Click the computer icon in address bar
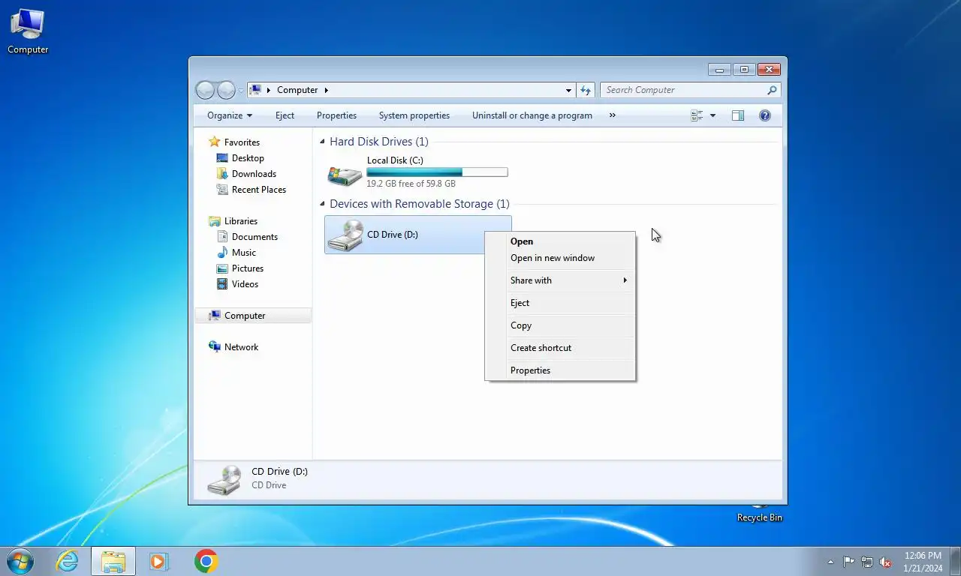The width and height of the screenshot is (961, 576). coord(255,90)
